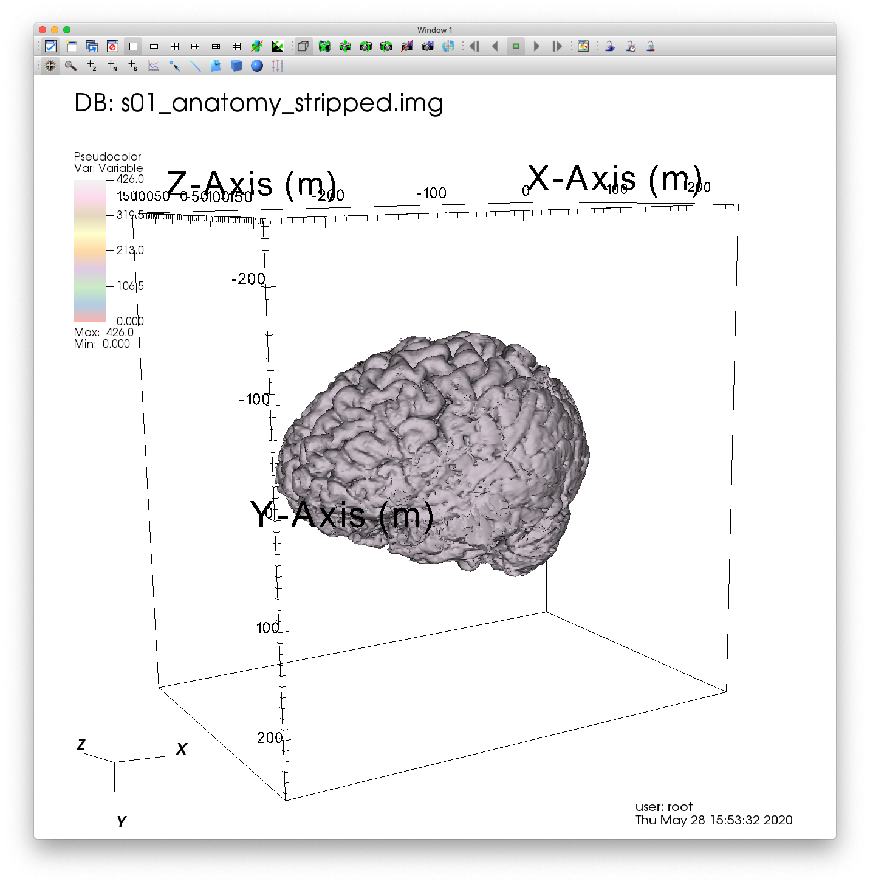Click the 'Max: 426.0' legend text

click(x=104, y=332)
